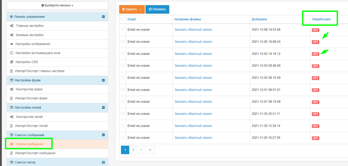Click the CSS icon next to Настройки CSS

tap(12, 62)
